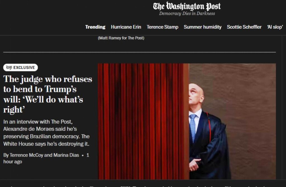Click the Alexandre de Moraes article summary
This screenshot has width=286, height=187.
(46, 133)
